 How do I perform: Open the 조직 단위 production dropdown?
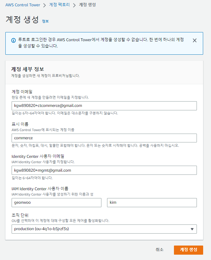tap(104, 229)
